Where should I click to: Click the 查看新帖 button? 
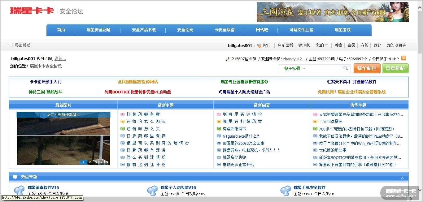[x=395, y=68]
